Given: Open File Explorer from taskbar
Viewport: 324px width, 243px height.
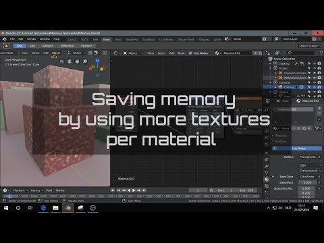Looking at the screenshot, I should [x=55, y=208].
